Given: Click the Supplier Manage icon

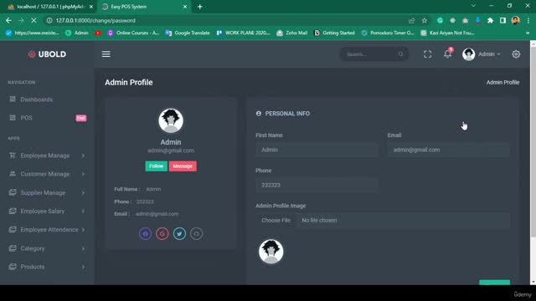Looking at the screenshot, I should (x=13, y=192).
